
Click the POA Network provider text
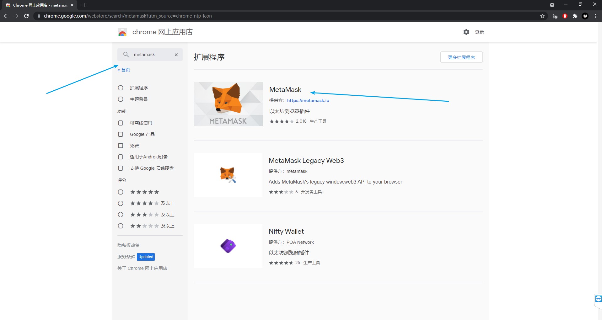pos(300,242)
